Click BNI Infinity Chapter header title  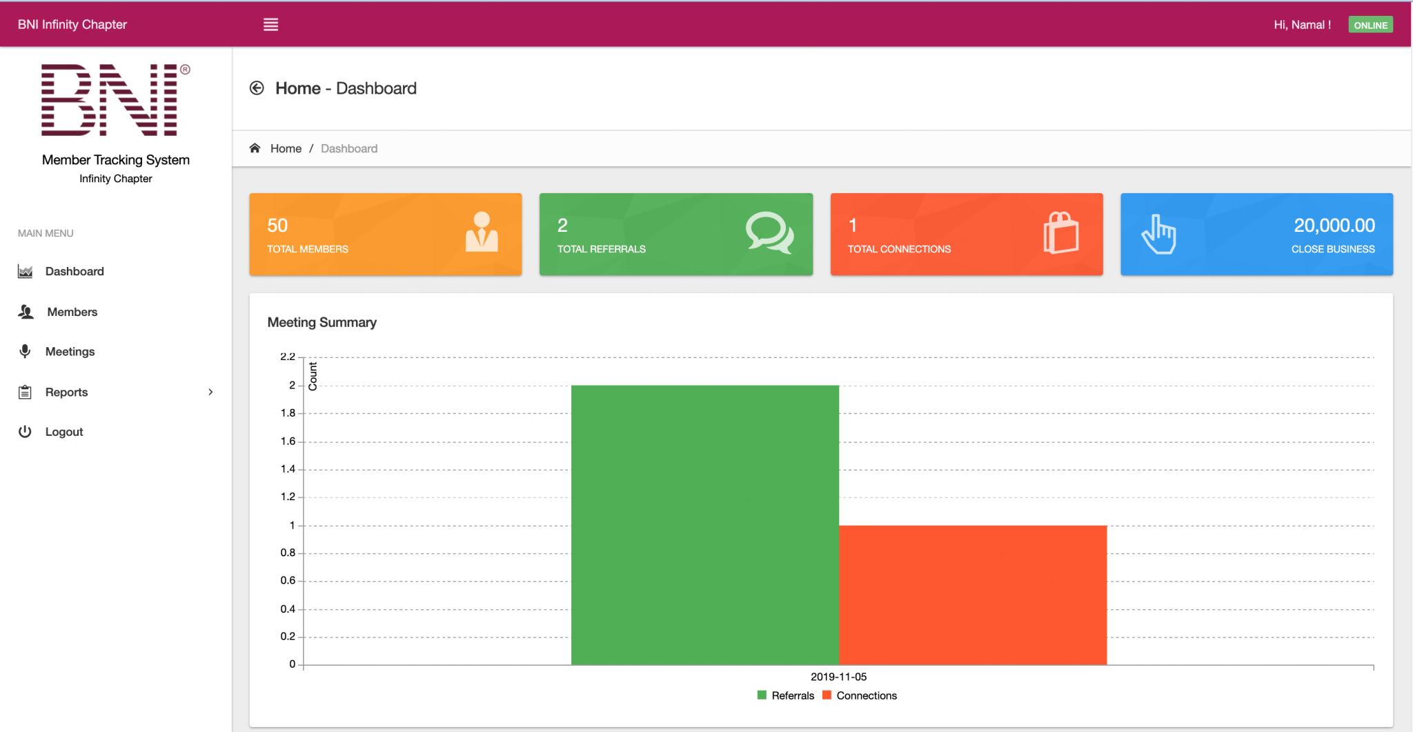[x=72, y=24]
